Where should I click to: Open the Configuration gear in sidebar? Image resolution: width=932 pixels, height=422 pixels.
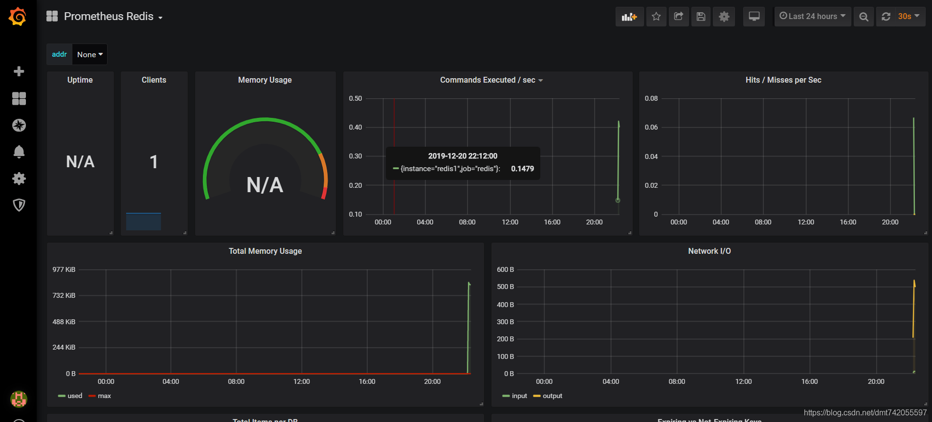19,178
